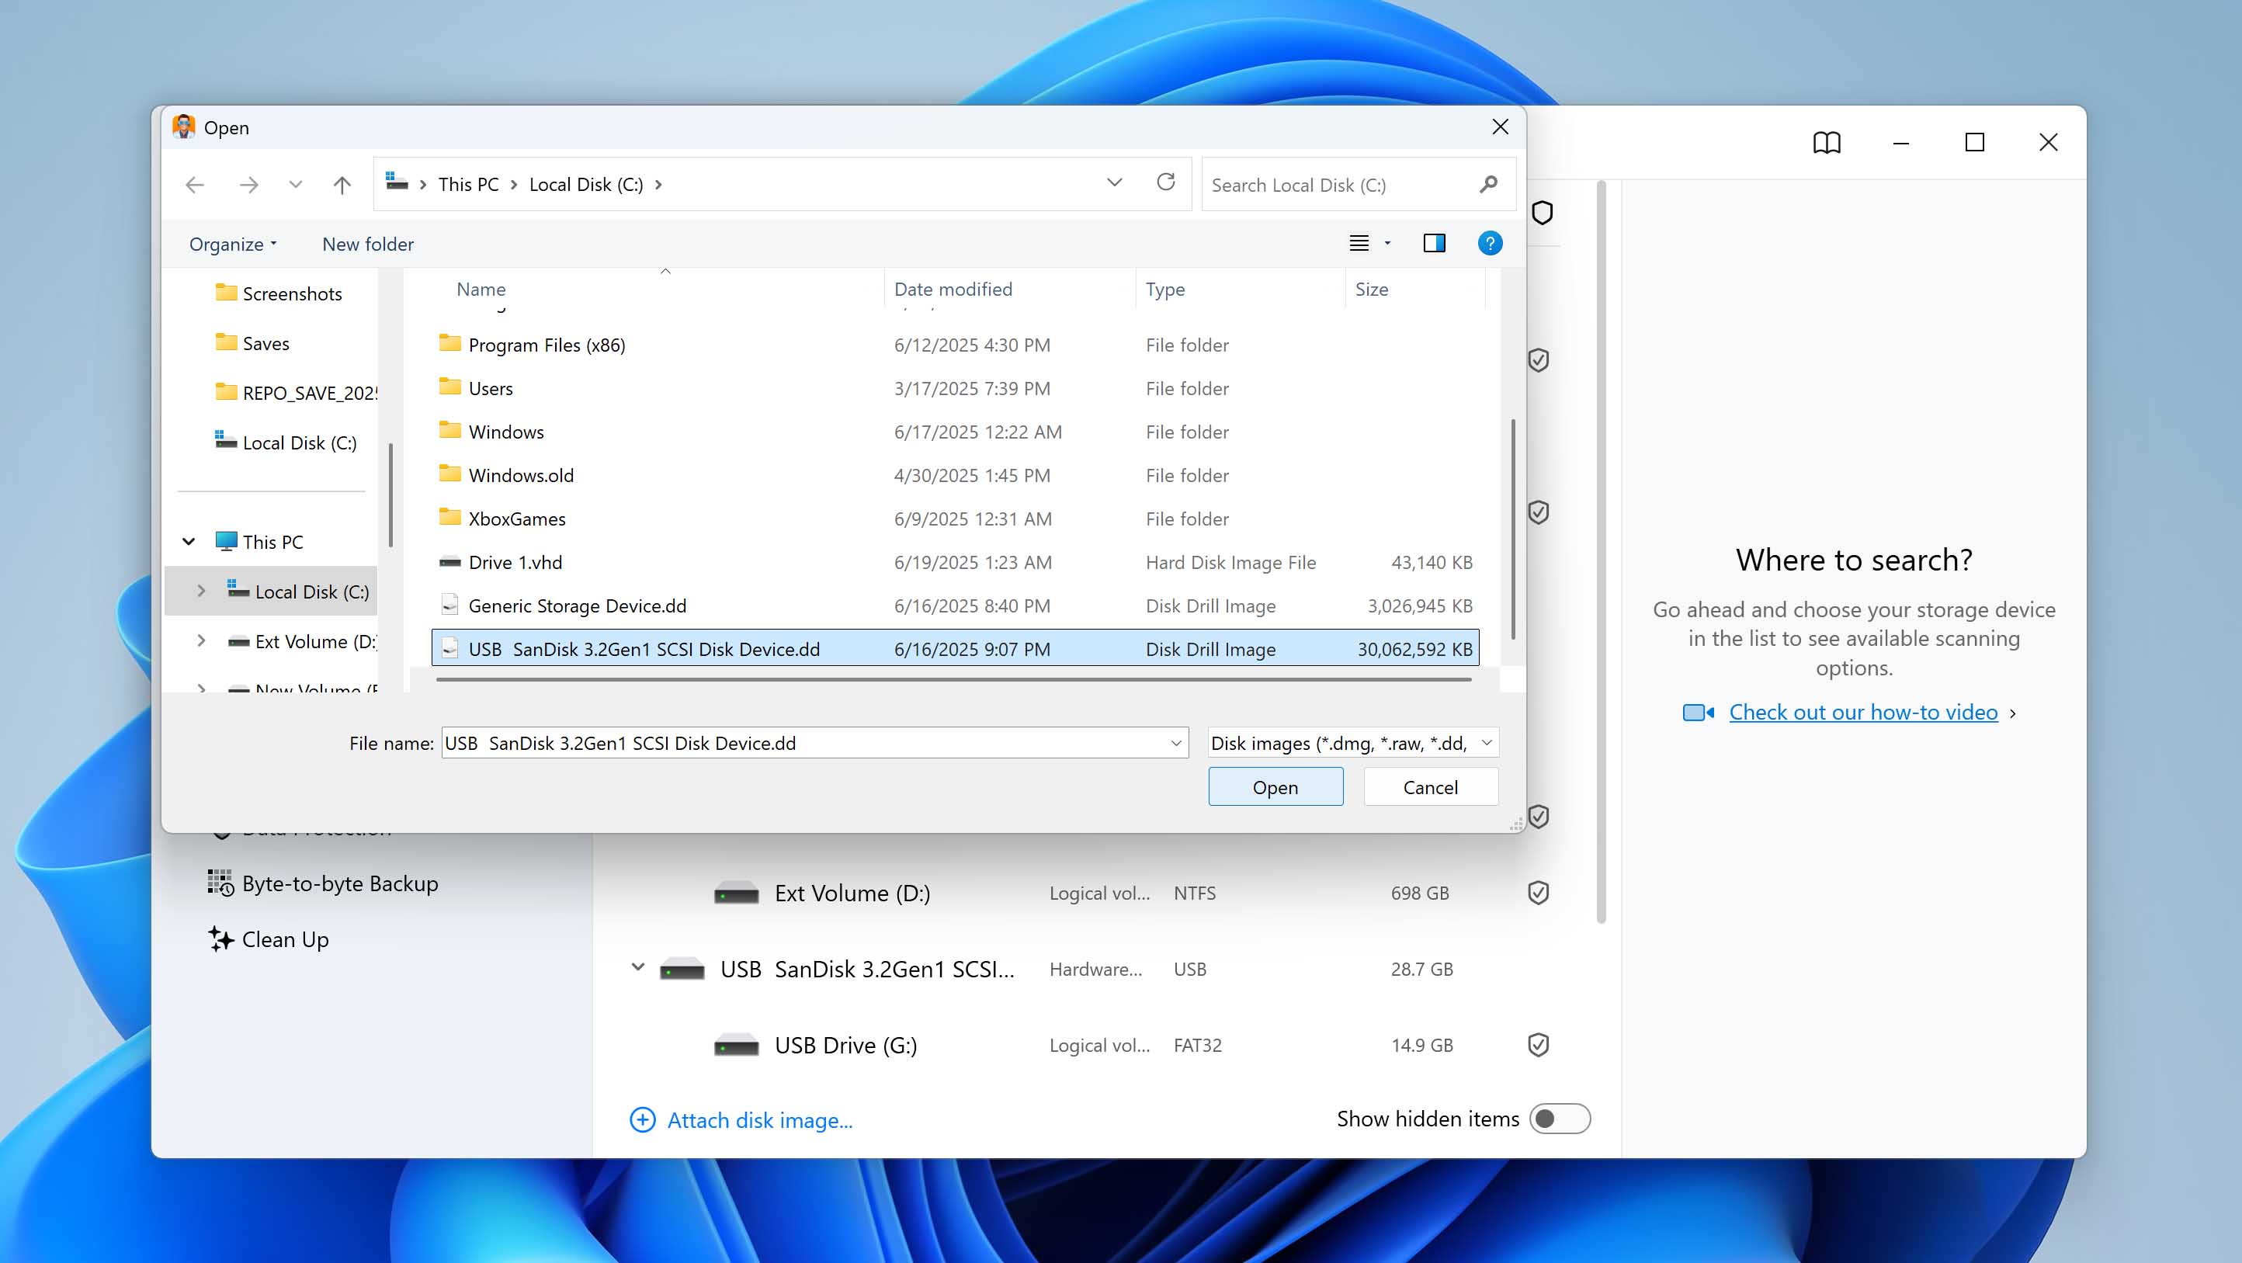Collapse USB SanDisk 3.2Gen1 device row
The width and height of the screenshot is (2242, 1263).
pos(638,968)
